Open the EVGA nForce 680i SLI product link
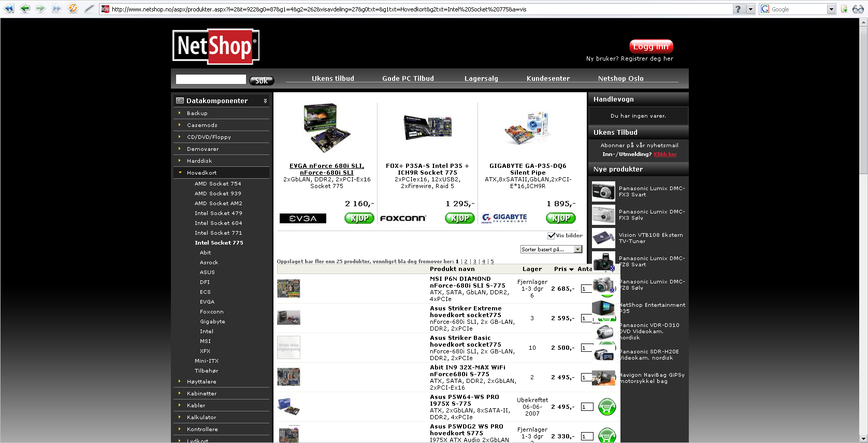 tap(327, 169)
